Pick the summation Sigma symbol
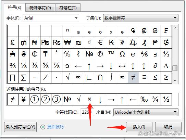This screenshot has width=186, height=140. tap(24, 77)
